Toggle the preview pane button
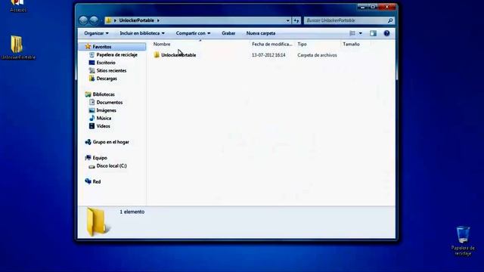 [373, 33]
